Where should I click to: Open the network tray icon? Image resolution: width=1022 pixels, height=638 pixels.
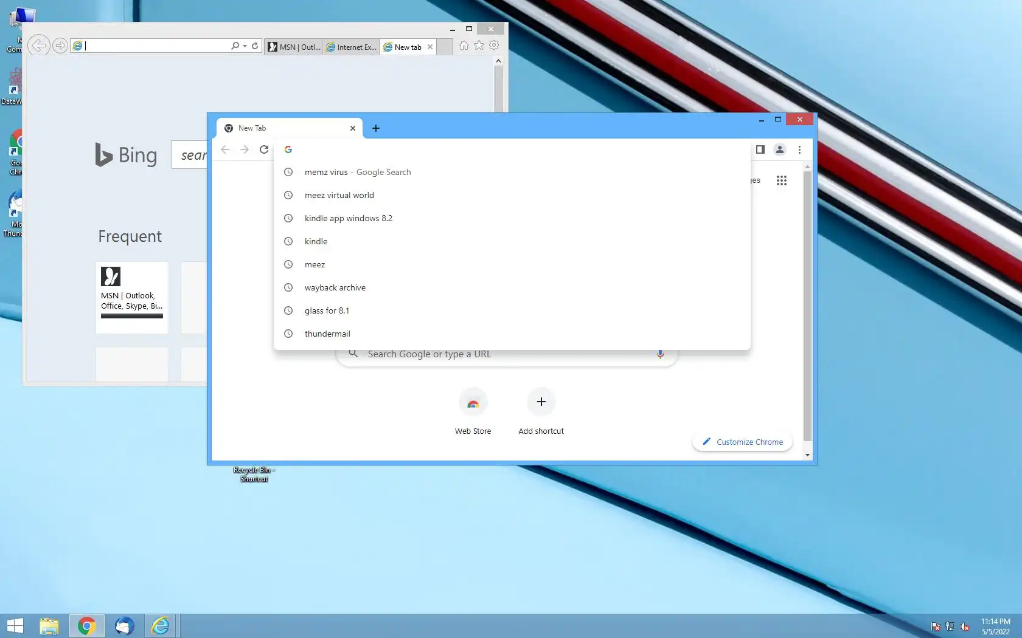click(x=950, y=626)
